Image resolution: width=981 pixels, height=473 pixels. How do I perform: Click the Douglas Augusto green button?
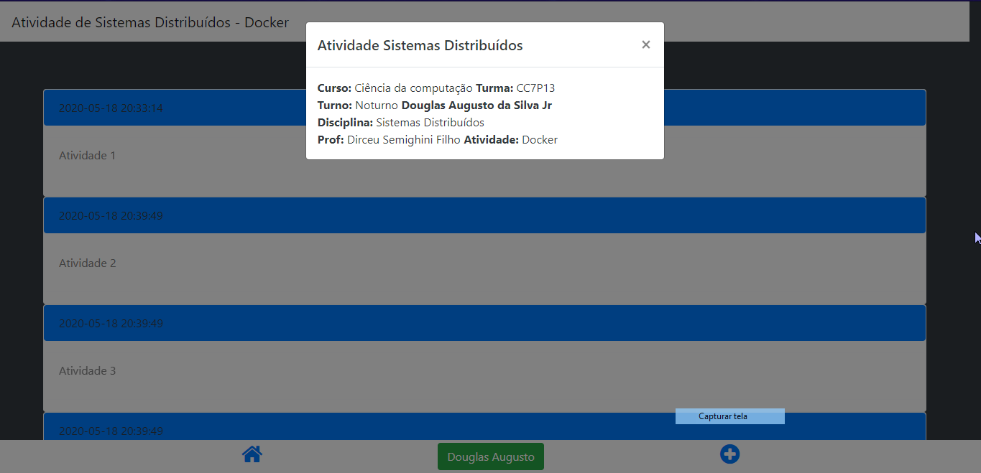pos(491,456)
